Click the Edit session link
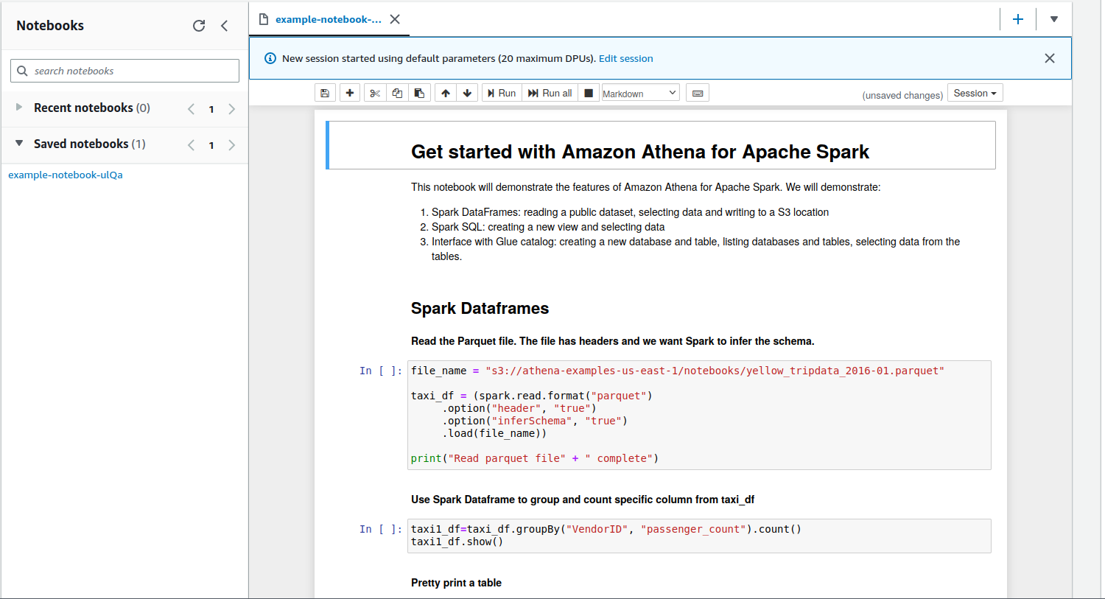1105x599 pixels. (625, 59)
